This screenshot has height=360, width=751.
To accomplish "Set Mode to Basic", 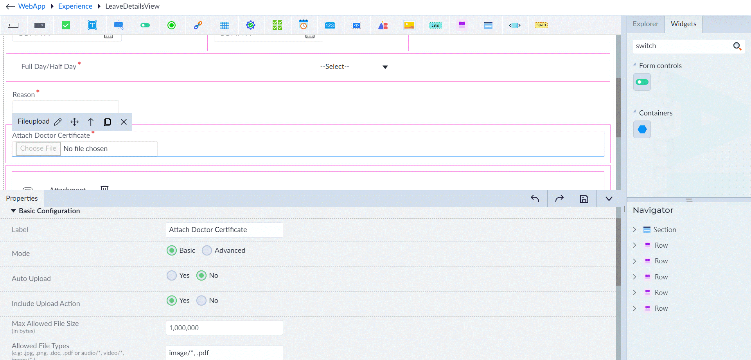I will point(171,250).
